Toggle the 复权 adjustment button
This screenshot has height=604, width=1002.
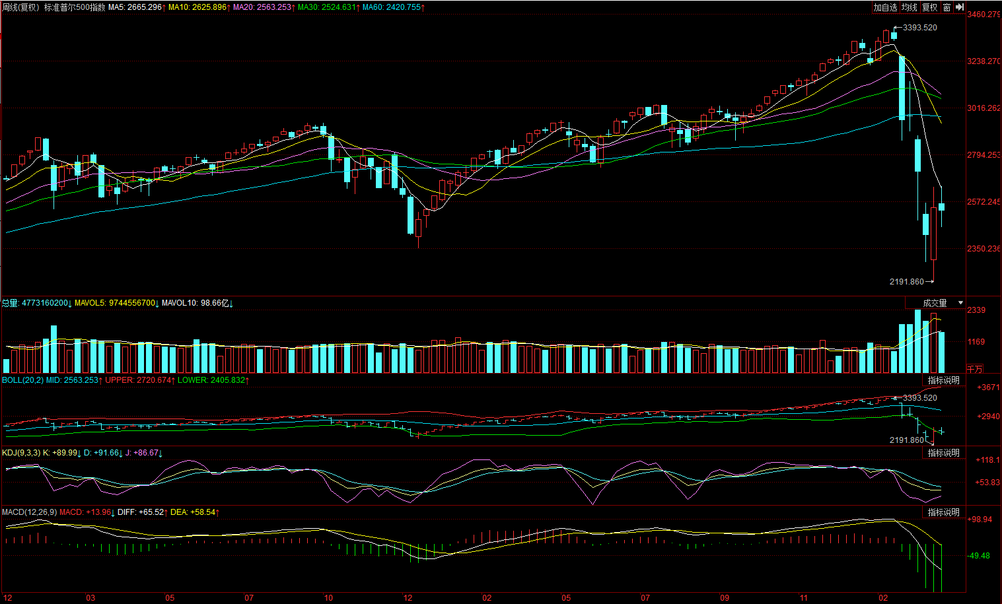tap(929, 7)
